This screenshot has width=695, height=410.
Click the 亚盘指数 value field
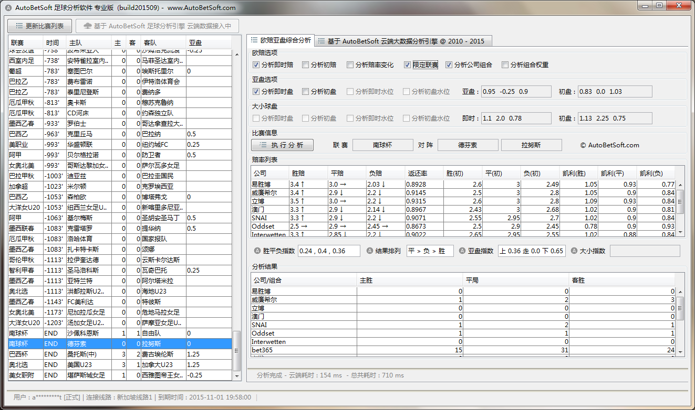point(531,251)
